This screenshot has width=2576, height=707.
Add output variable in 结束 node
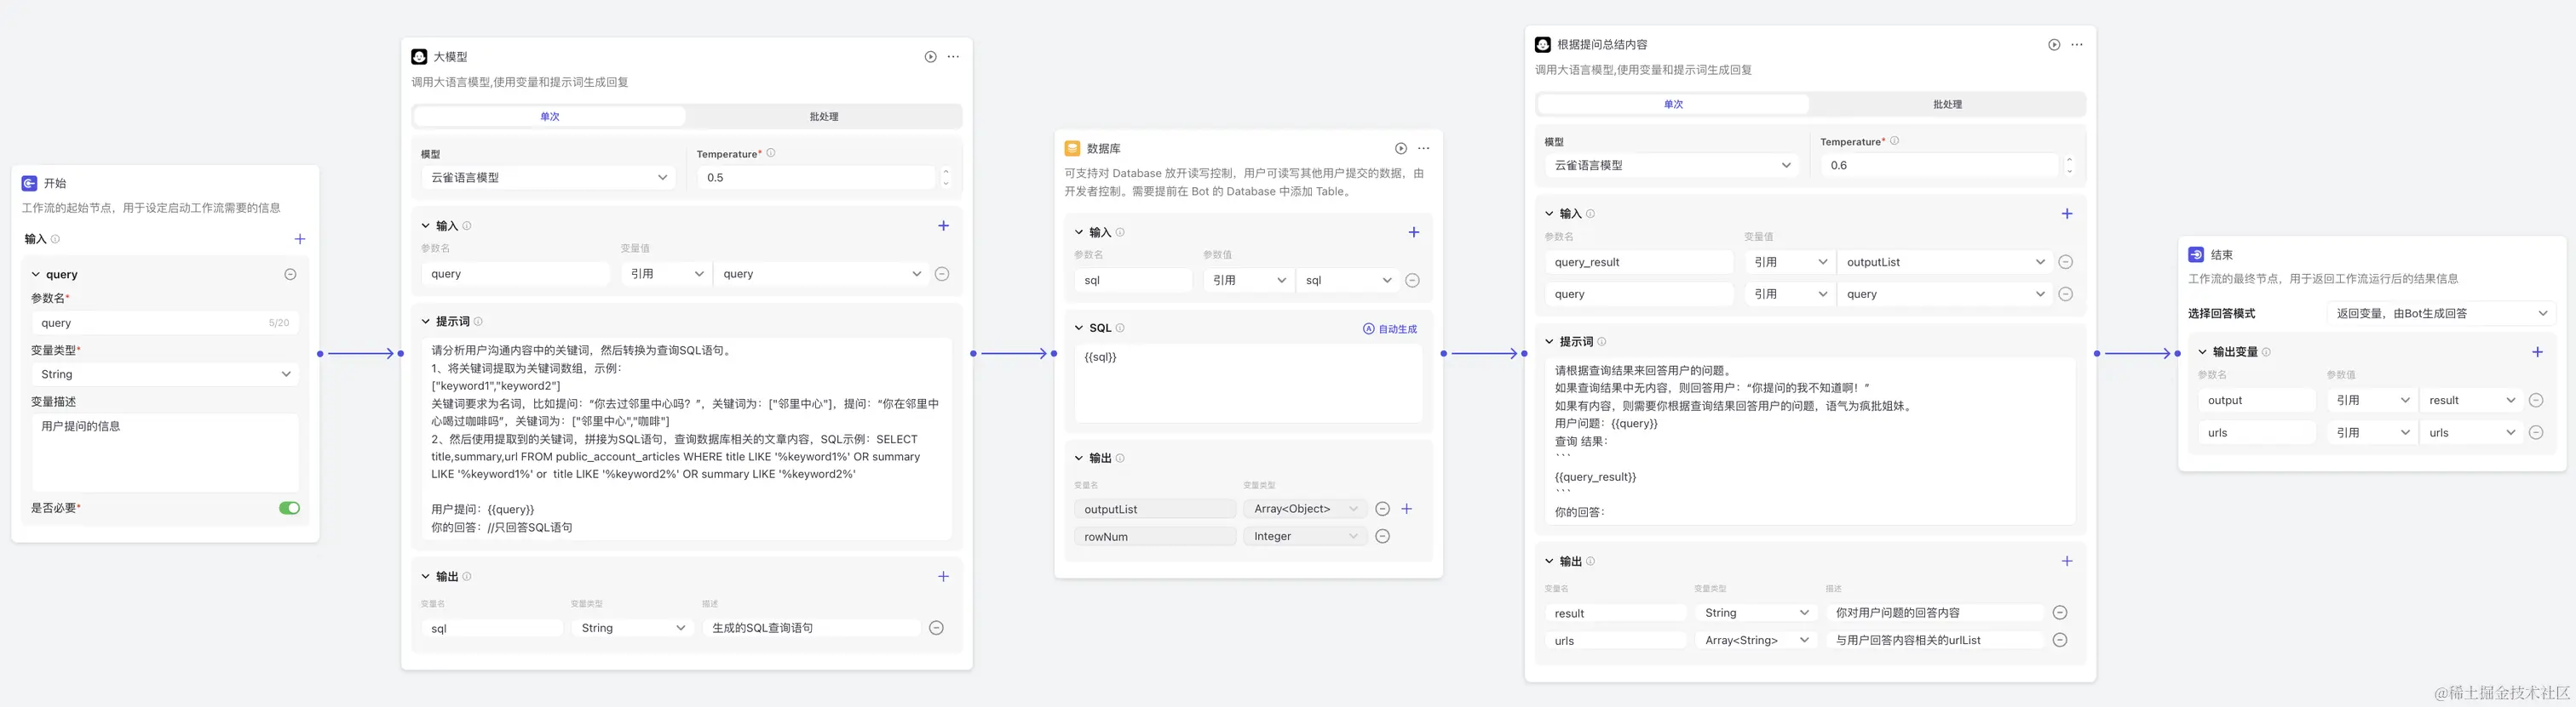[2537, 351]
